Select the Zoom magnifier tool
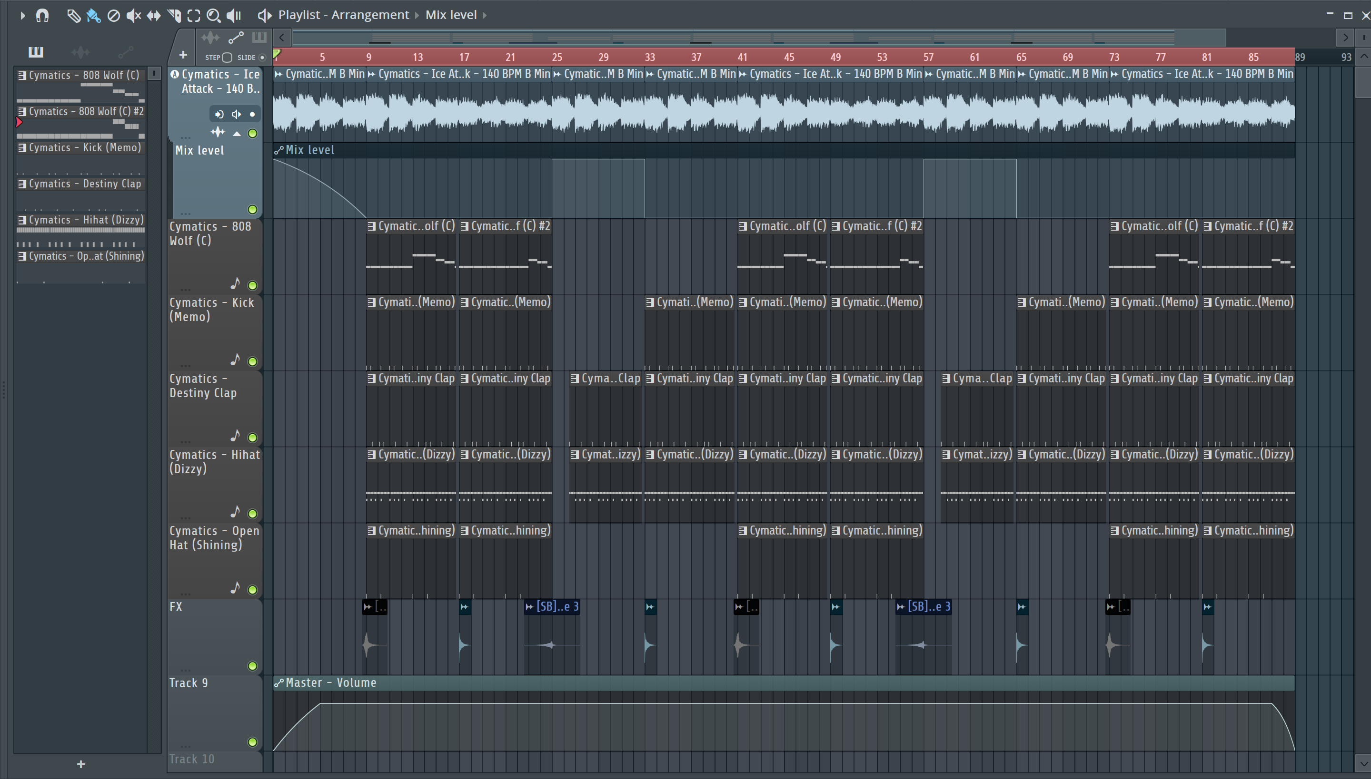The height and width of the screenshot is (779, 1371). [x=214, y=16]
